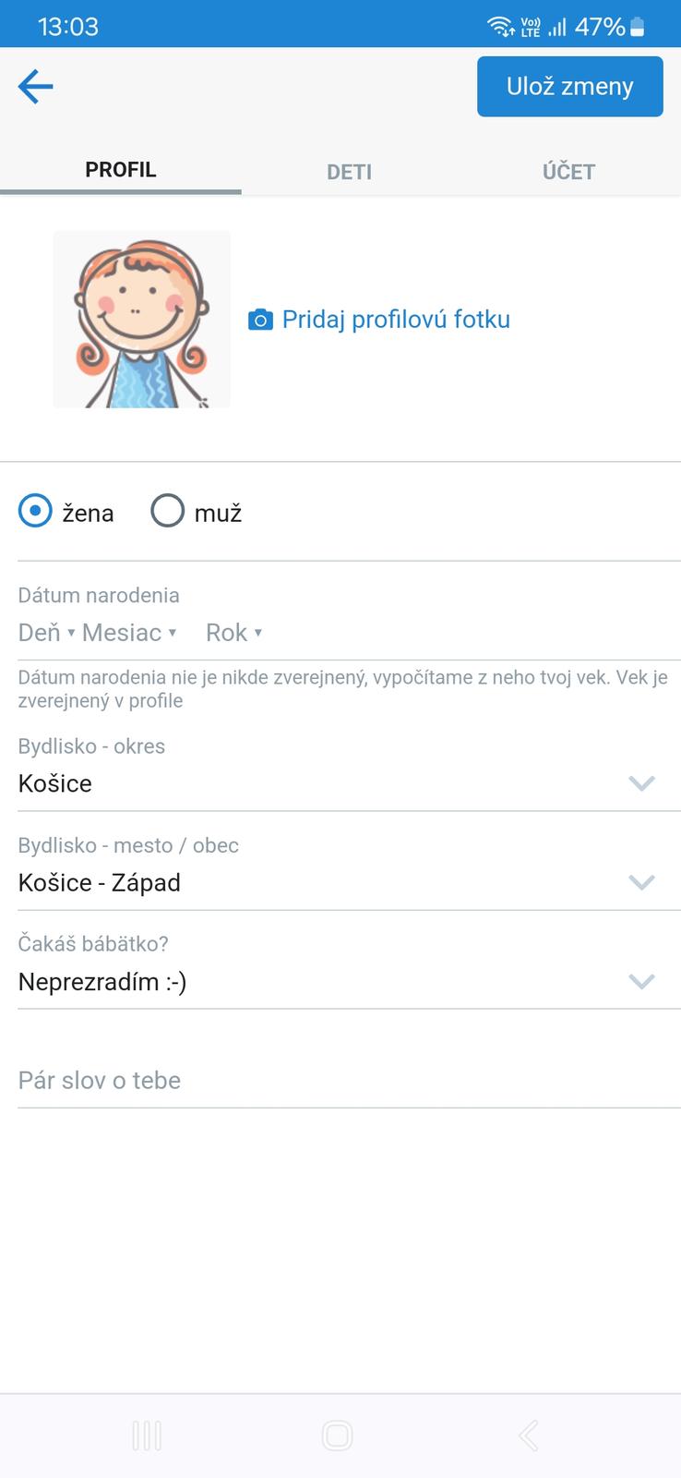Open the Mesiac birth month dropdown
This screenshot has height=1478, width=681.
coord(128,633)
